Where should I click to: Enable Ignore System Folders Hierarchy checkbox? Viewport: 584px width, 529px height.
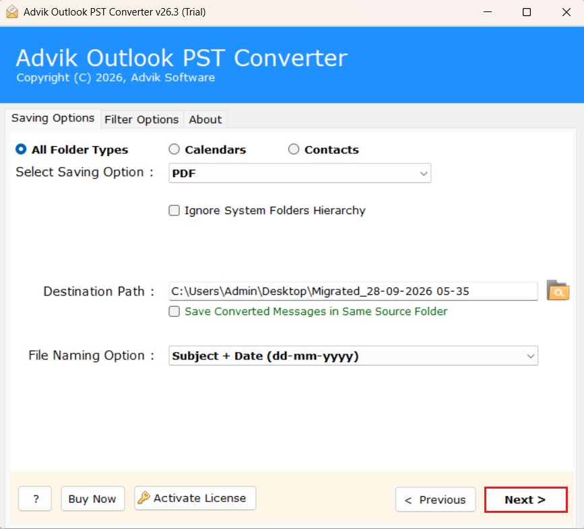[x=174, y=211]
